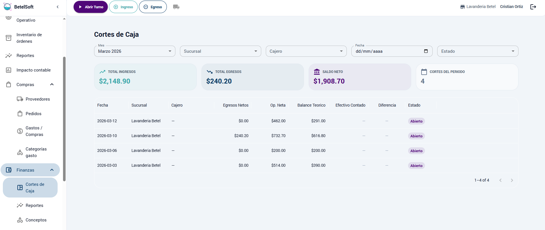
Task: Go to previous page of results
Action: click(500, 180)
